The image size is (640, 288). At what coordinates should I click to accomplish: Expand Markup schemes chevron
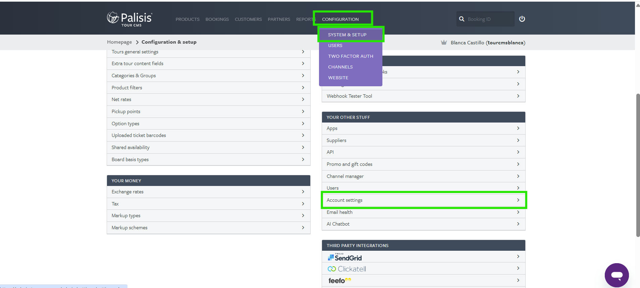pos(303,228)
